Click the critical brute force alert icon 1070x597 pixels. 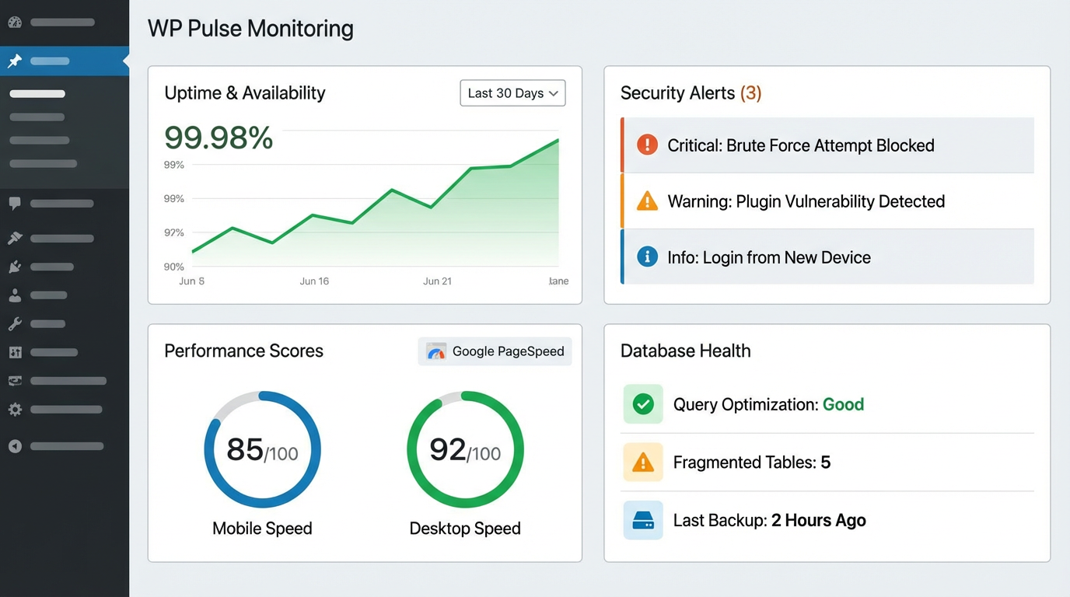pos(647,145)
